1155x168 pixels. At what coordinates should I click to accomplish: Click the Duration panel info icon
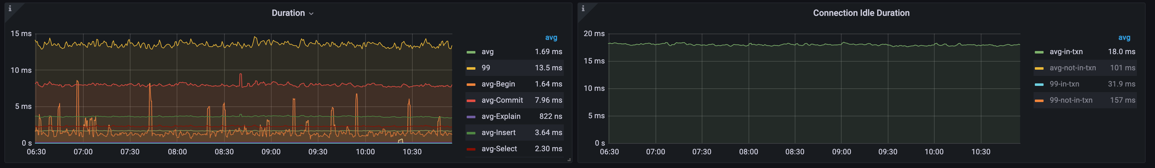coord(10,8)
